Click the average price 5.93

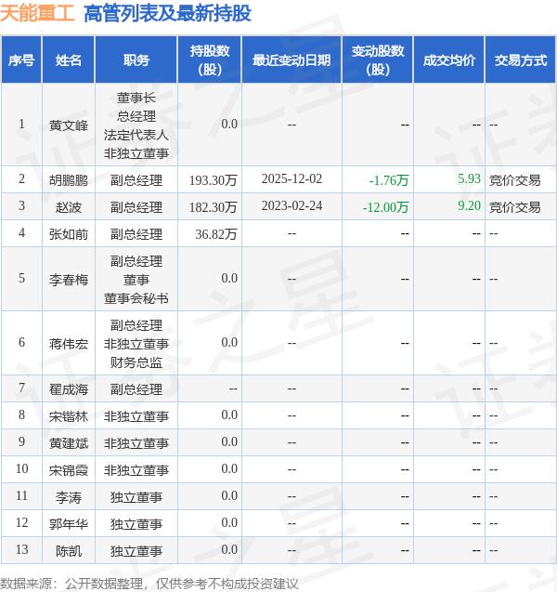tap(469, 178)
